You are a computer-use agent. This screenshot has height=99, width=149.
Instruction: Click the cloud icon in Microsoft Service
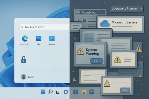[x=105, y=23]
